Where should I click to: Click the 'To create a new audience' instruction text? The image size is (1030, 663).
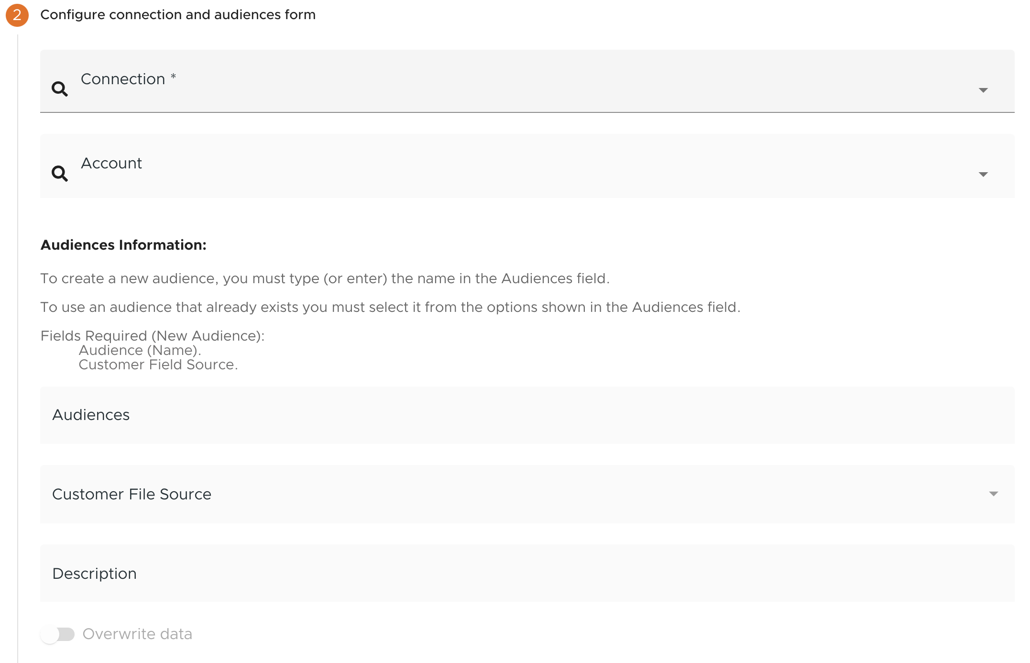click(325, 278)
